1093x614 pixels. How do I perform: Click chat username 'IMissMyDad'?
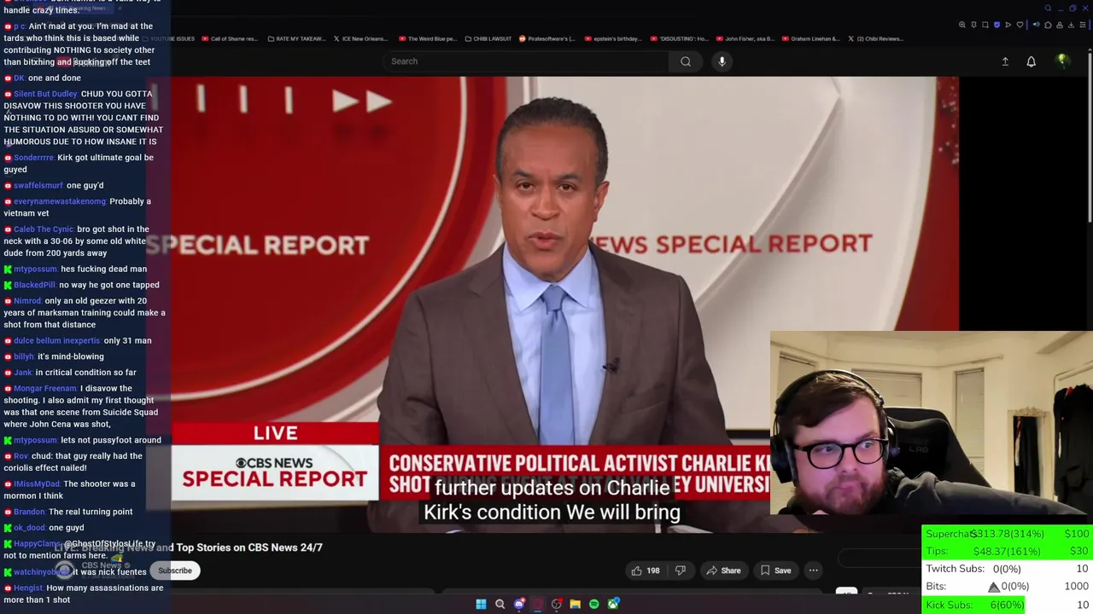pyautogui.click(x=37, y=484)
